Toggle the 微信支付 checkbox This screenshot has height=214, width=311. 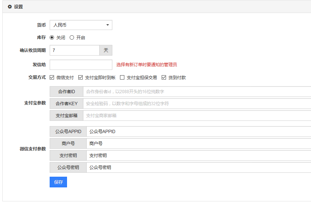point(52,78)
